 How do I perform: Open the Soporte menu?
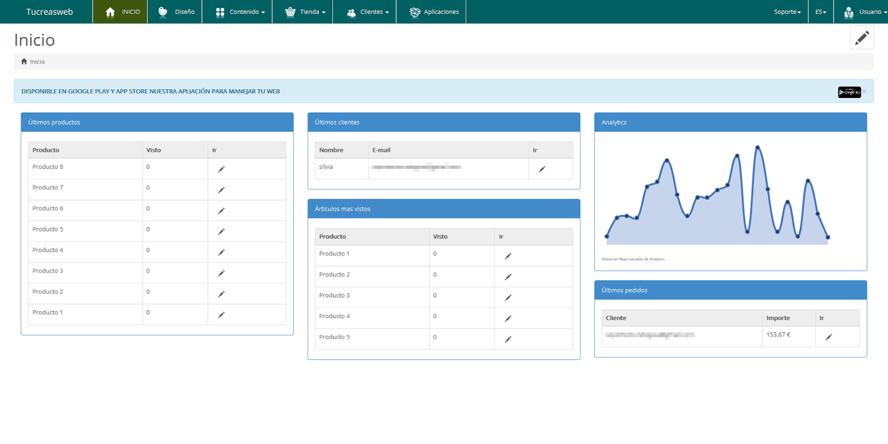tap(787, 12)
